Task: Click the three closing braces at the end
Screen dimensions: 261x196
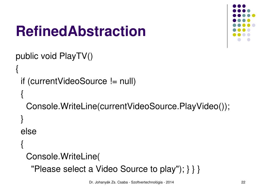Action: [193, 169]
